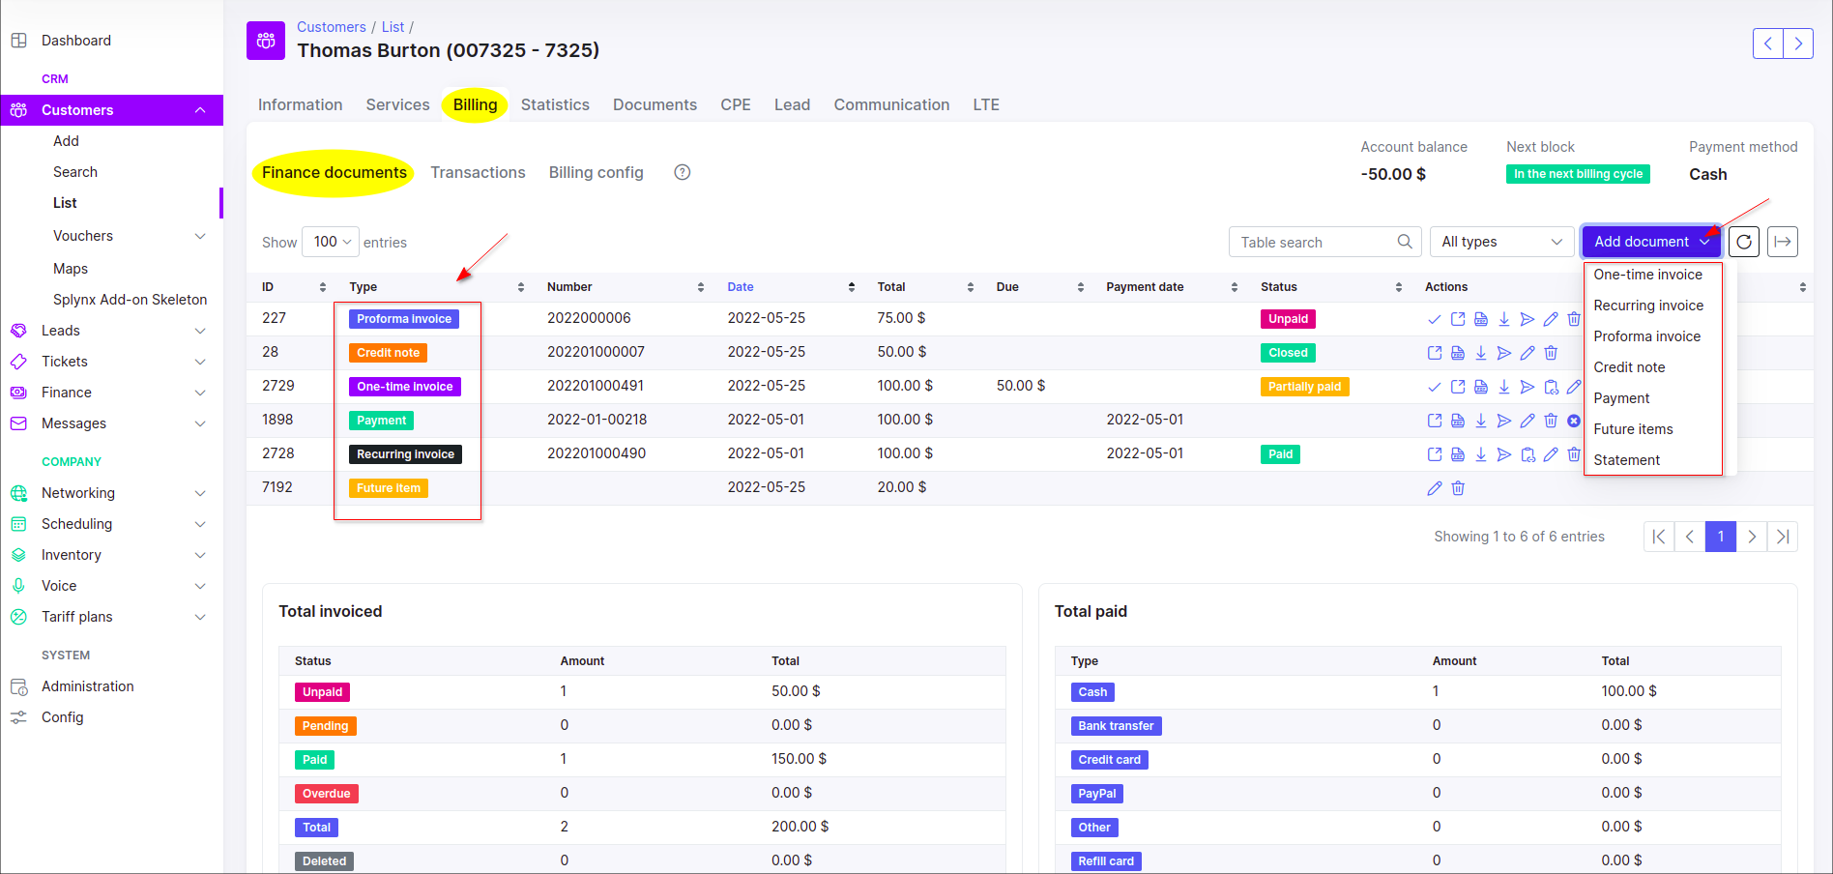Click the blue cancel icon on payment row
The width and height of the screenshot is (1833, 874).
(x=1574, y=421)
